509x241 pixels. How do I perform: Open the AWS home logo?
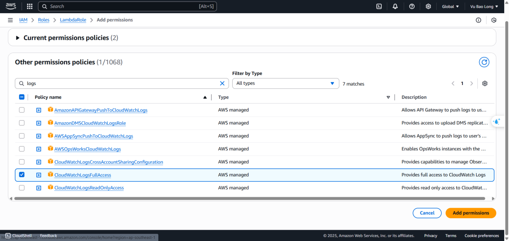click(10, 6)
